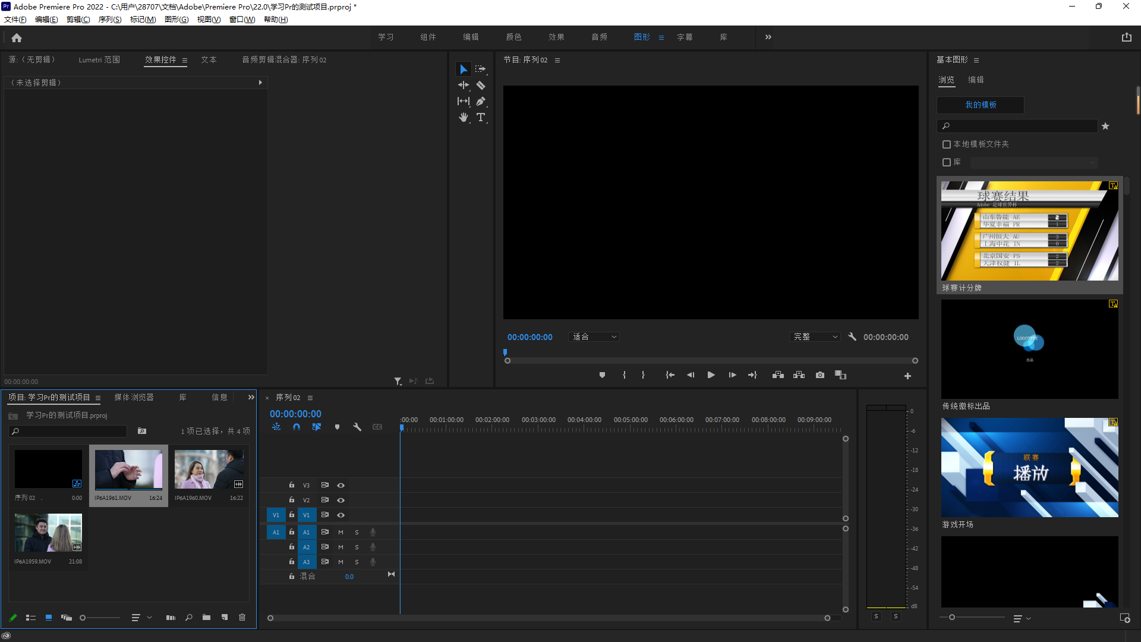The width and height of the screenshot is (1141, 642).
Task: Open the 媒体浏览器 tab
Action: coord(134,397)
